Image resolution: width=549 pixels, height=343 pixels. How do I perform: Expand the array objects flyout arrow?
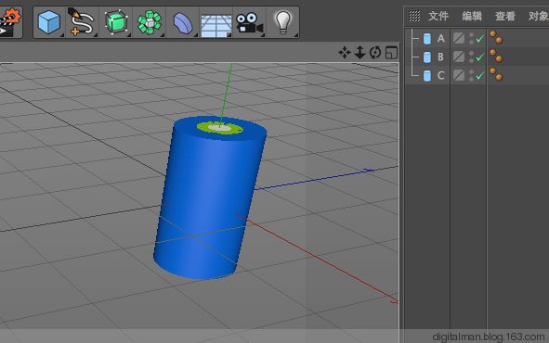(163, 35)
